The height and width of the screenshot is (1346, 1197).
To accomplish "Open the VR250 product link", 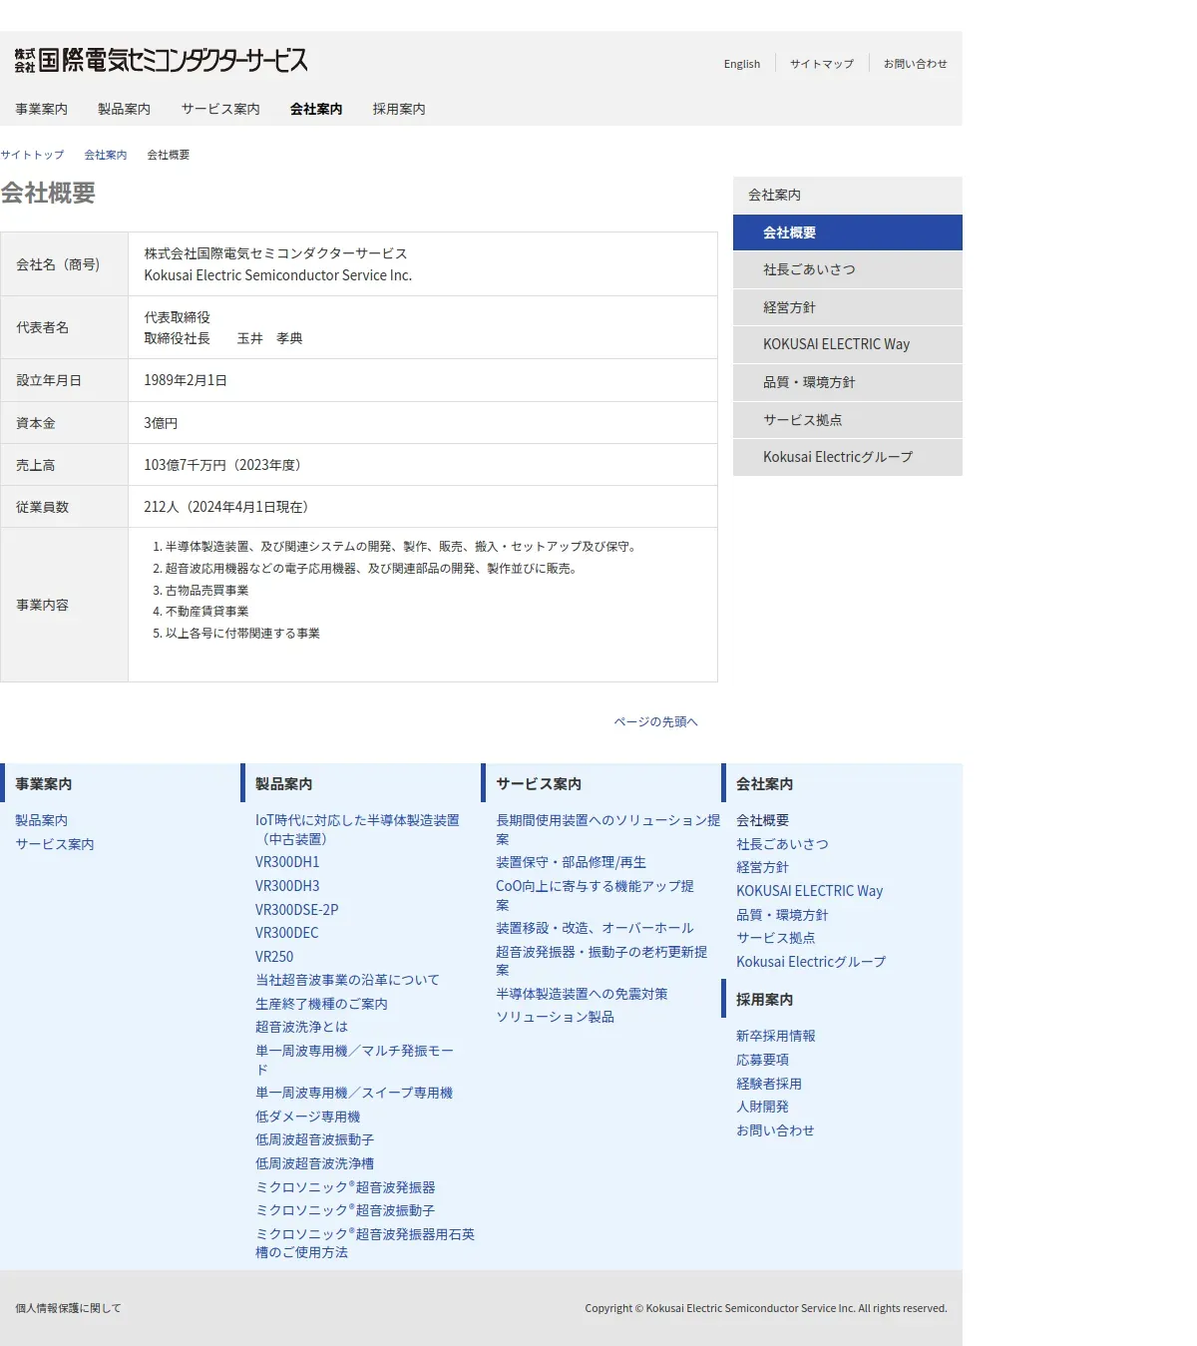I will click(x=274, y=957).
